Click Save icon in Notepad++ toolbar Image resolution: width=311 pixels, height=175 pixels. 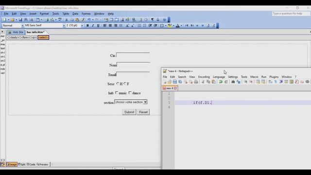point(175,82)
